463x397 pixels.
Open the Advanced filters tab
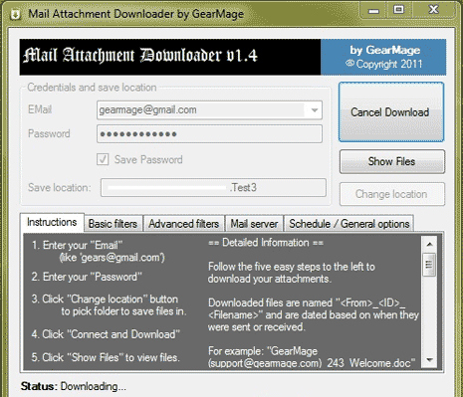184,224
